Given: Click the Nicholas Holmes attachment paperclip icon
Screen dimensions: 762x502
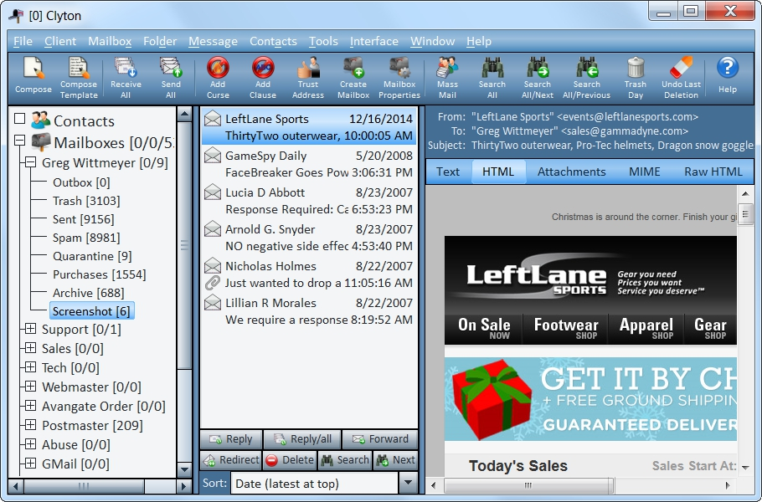Looking at the screenshot, I should point(213,283).
